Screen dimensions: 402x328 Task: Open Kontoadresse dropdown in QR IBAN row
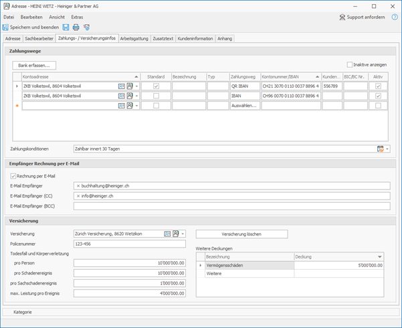click(x=136, y=86)
